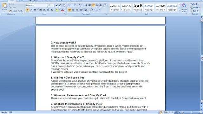Viewport: 203px width, 114px height.
Task: Click the paragraph shading color button
Action: tap(92, 10)
